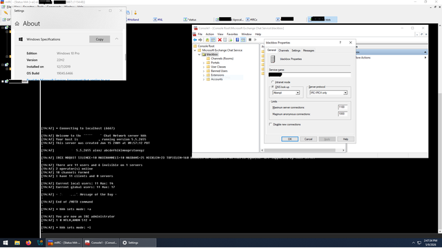Open the console File menu
The image size is (442, 248).
200,34
